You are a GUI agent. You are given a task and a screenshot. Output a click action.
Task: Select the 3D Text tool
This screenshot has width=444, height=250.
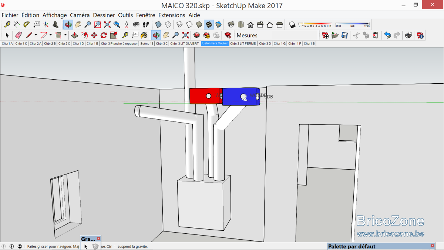pos(55,24)
